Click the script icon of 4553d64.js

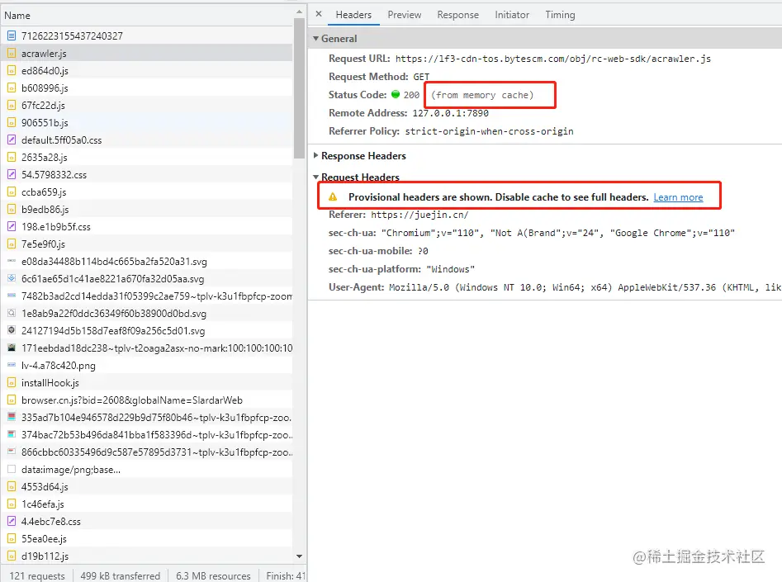(x=12, y=487)
